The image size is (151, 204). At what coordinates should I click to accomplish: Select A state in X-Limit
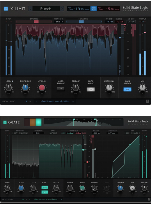[26, 101]
